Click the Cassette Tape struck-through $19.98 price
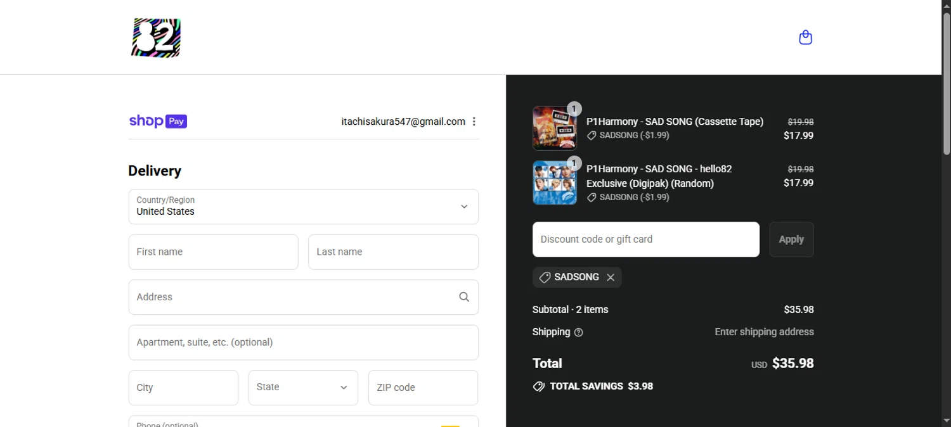This screenshot has width=951, height=427. click(x=800, y=122)
